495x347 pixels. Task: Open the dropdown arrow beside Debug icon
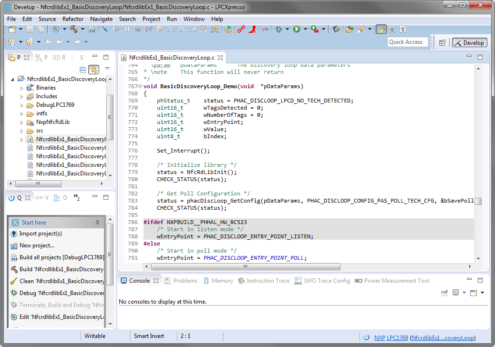tap(287, 30)
